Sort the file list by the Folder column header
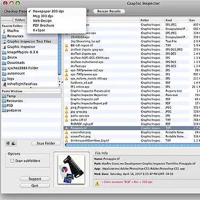This screenshot has width=200, height=200. coord(152,20)
